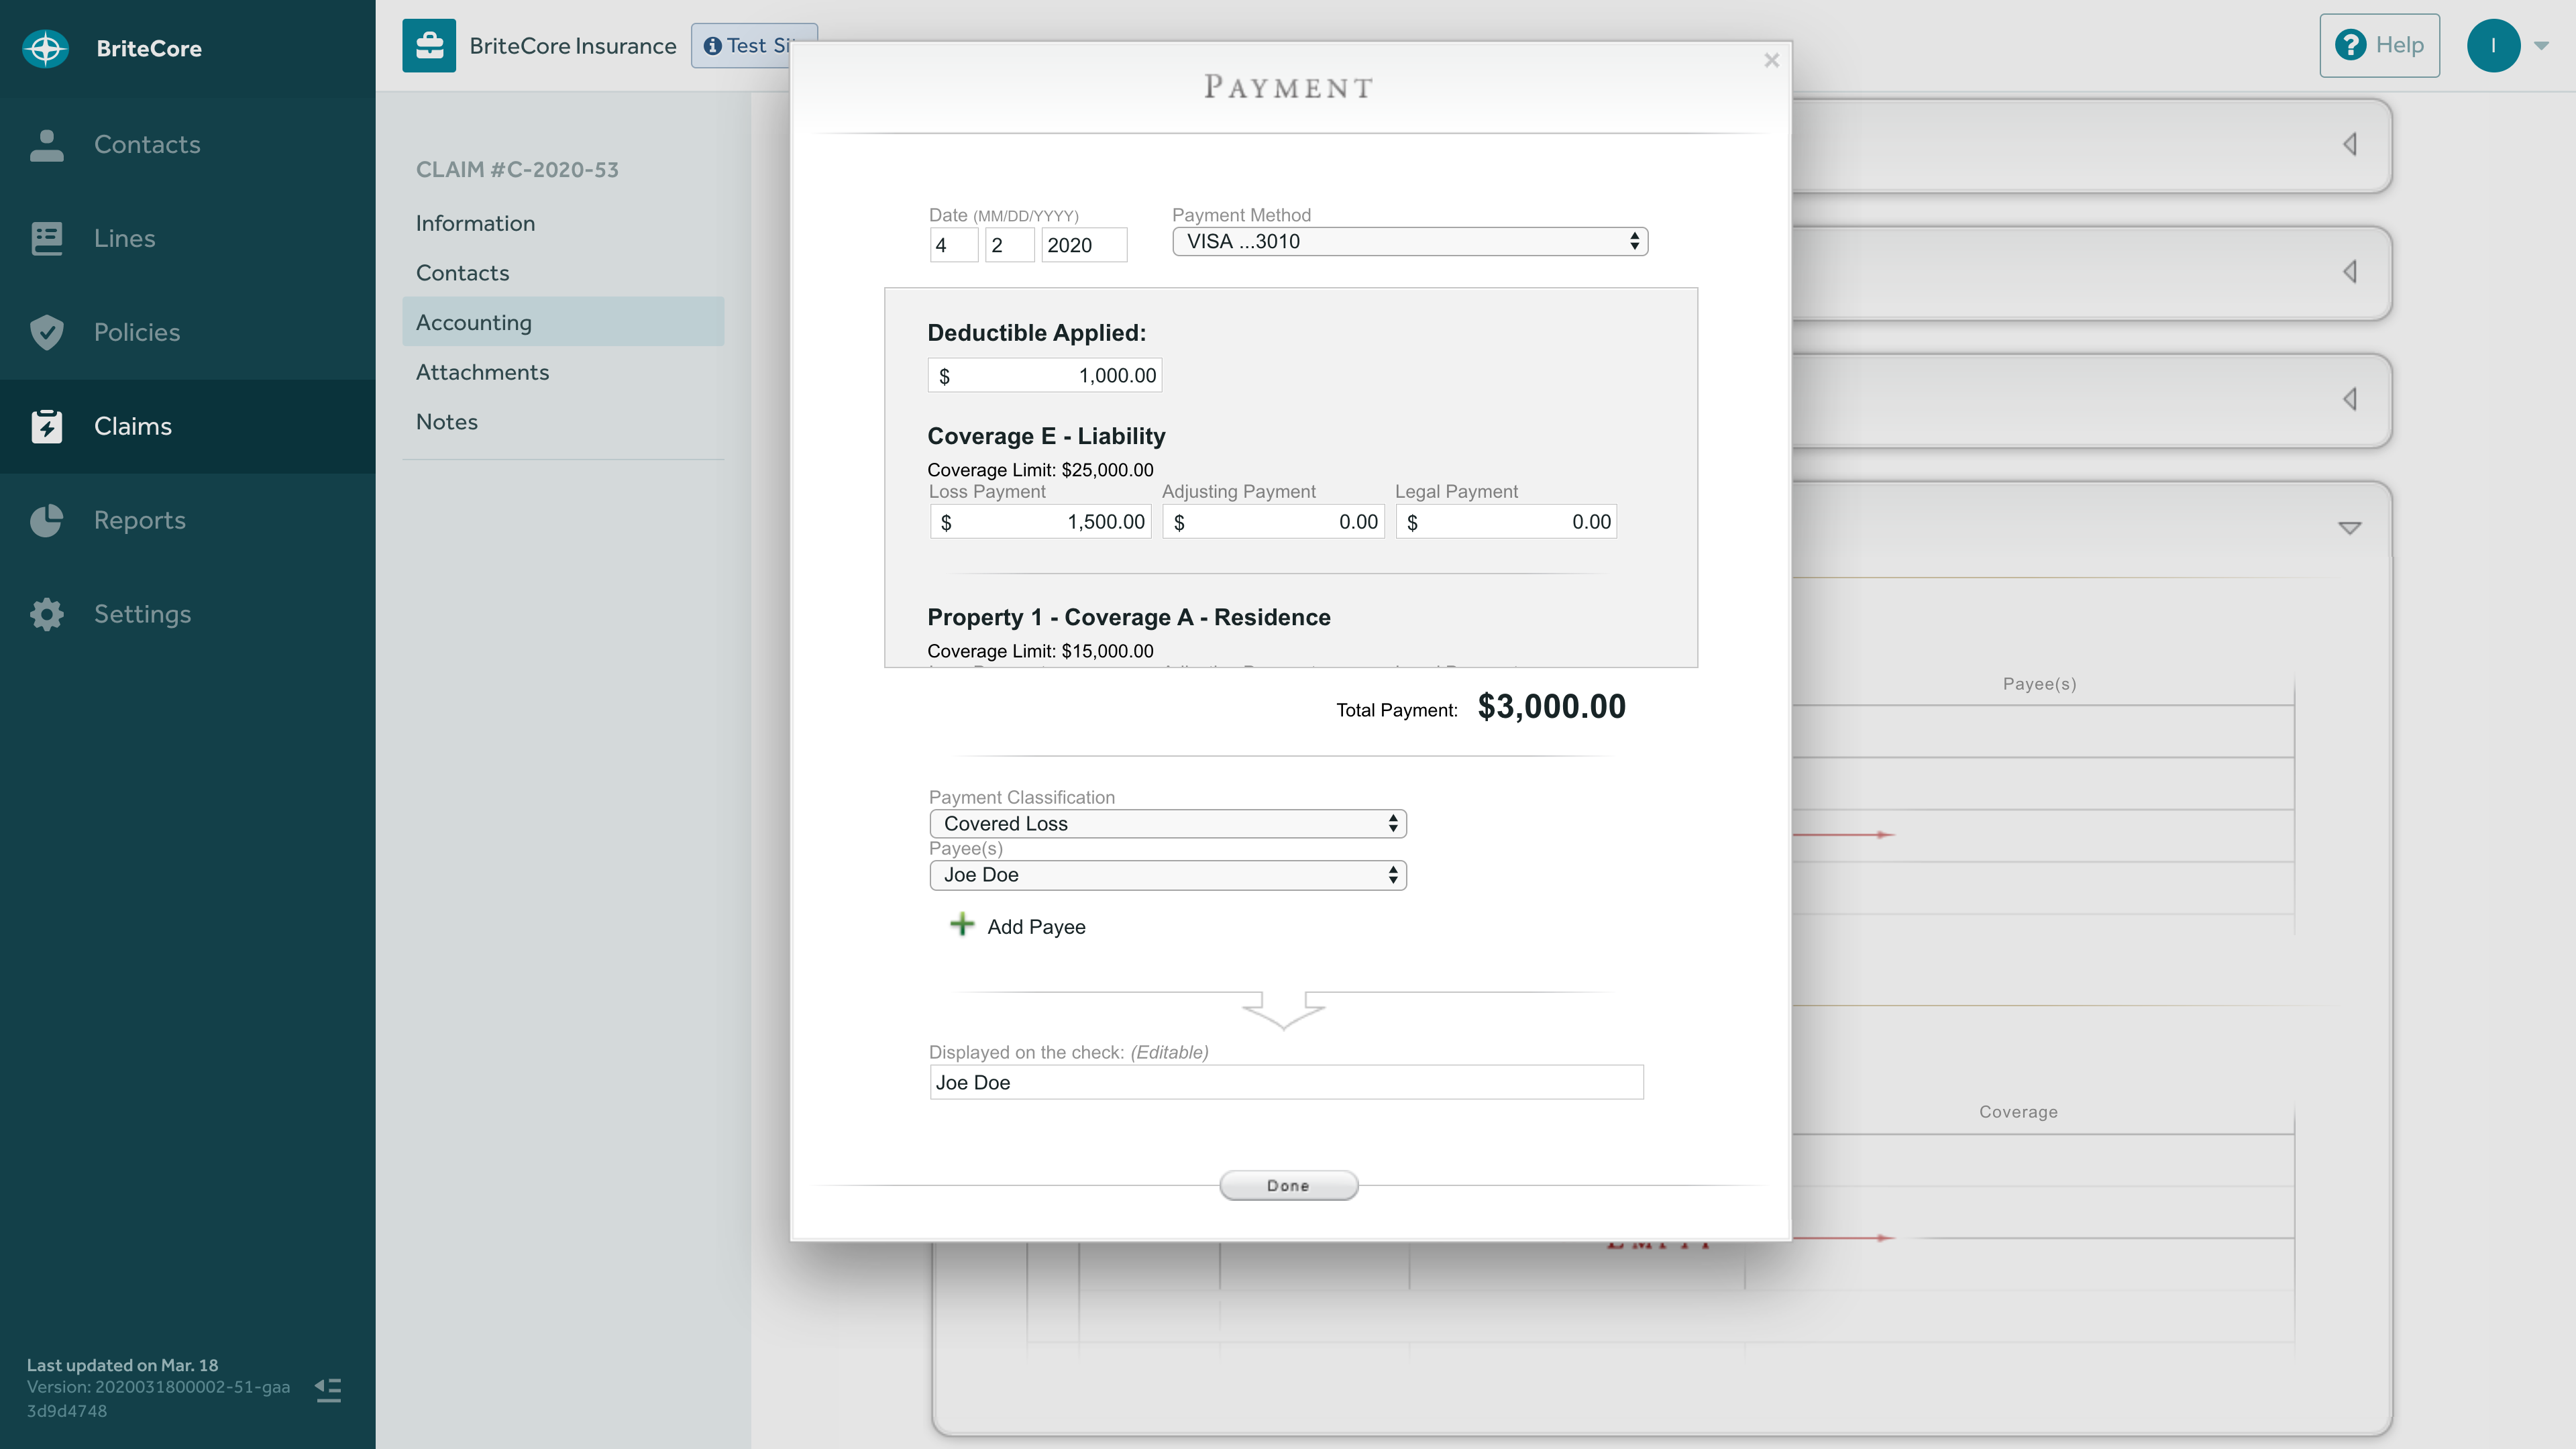
Task: Click the BriteCore Insurance briefcase icon
Action: point(429,45)
